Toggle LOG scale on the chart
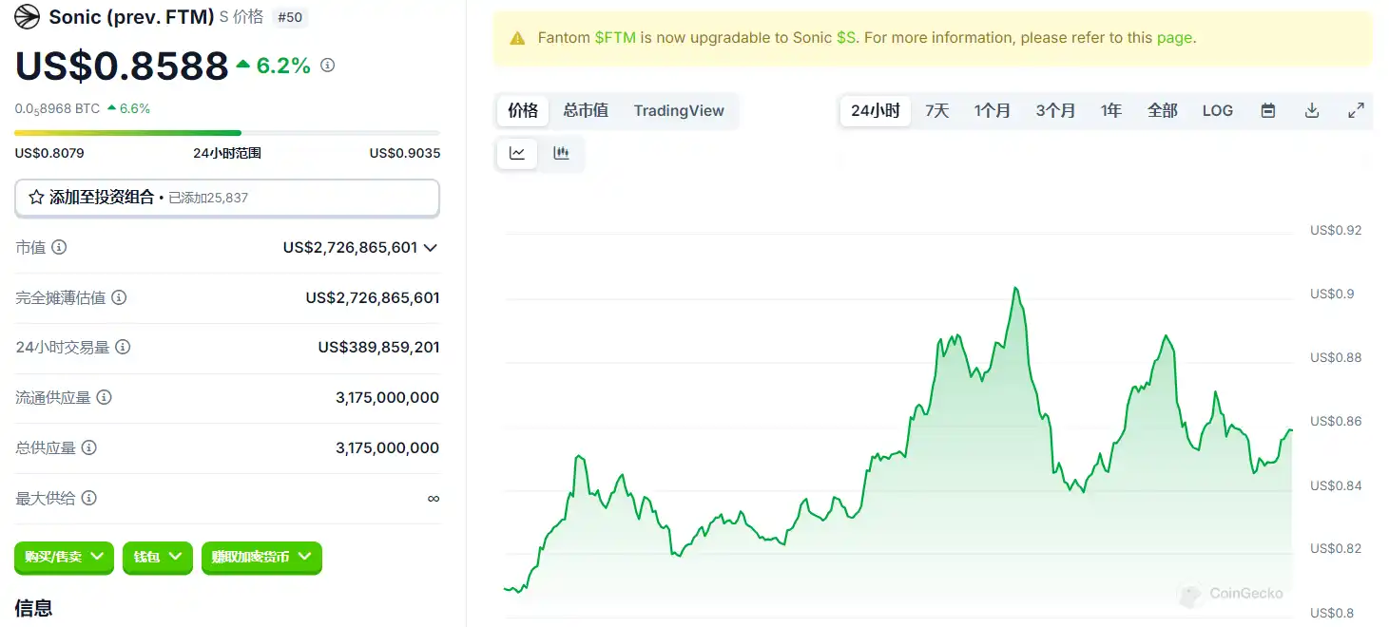Viewport: 1389px width, 627px height. point(1217,111)
